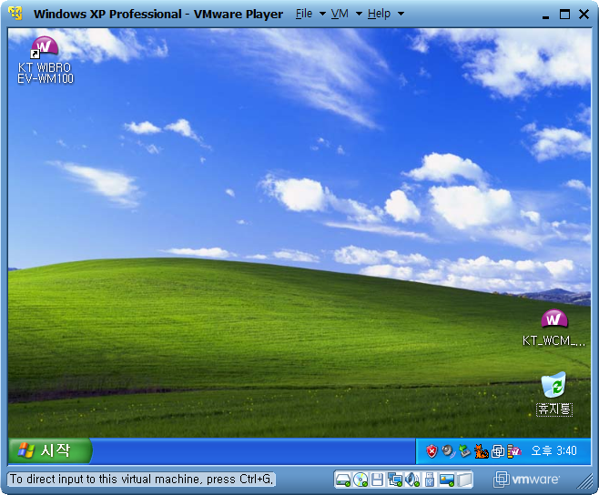The width and height of the screenshot is (599, 495).
Task: Click the Windows Security Center red shield tray icon
Action: [x=431, y=451]
